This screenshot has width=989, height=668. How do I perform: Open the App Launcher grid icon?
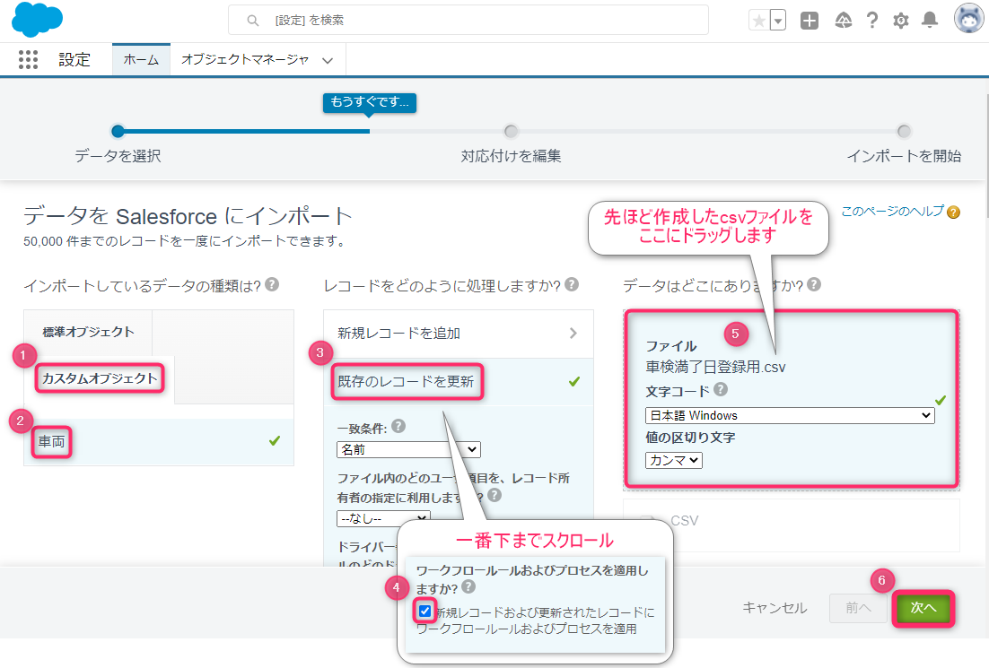pyautogui.click(x=28, y=60)
